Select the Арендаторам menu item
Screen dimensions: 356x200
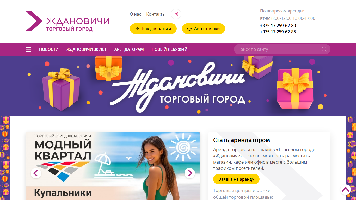pyautogui.click(x=129, y=49)
